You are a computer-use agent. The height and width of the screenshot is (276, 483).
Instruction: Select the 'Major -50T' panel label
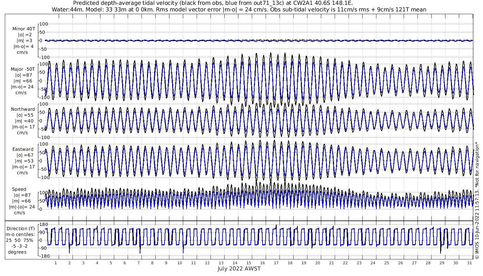23,69
